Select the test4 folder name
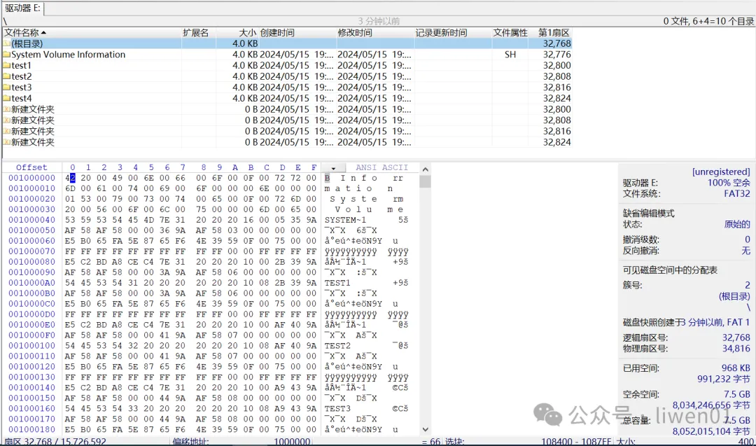Viewport: 756px width, 446px height. tap(21, 98)
